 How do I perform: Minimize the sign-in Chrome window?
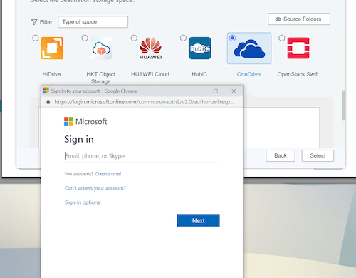click(x=197, y=91)
